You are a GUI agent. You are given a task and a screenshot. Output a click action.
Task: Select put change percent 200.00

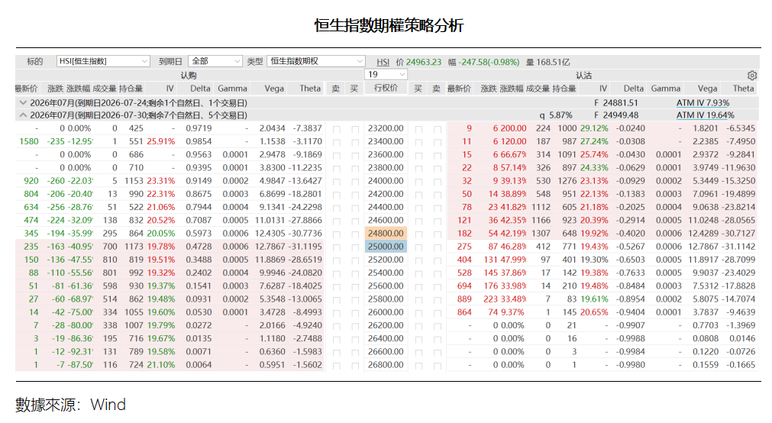[513, 128]
